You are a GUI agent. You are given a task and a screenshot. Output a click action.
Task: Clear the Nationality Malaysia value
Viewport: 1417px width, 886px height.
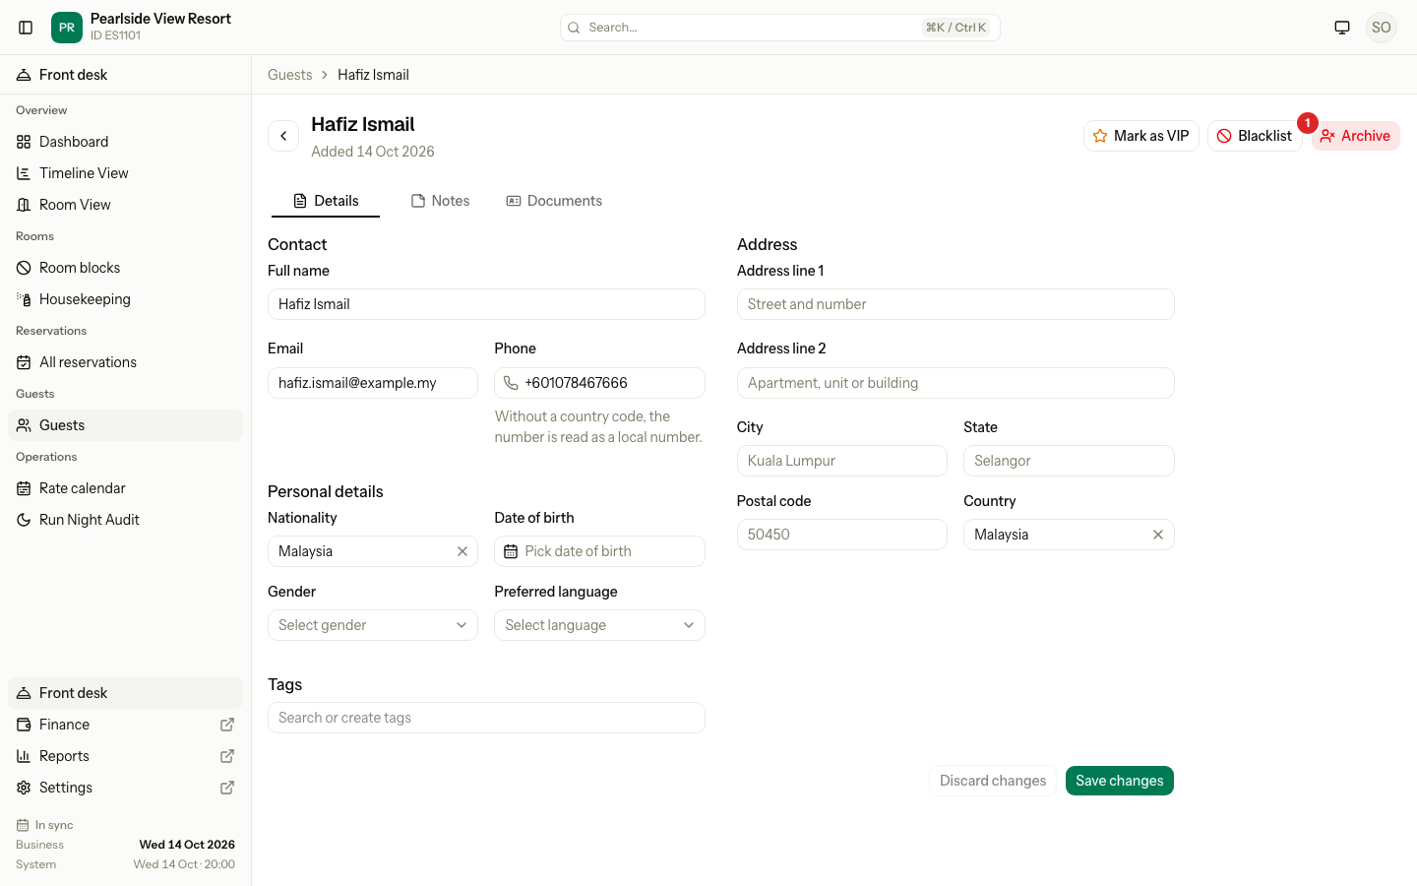(462, 551)
